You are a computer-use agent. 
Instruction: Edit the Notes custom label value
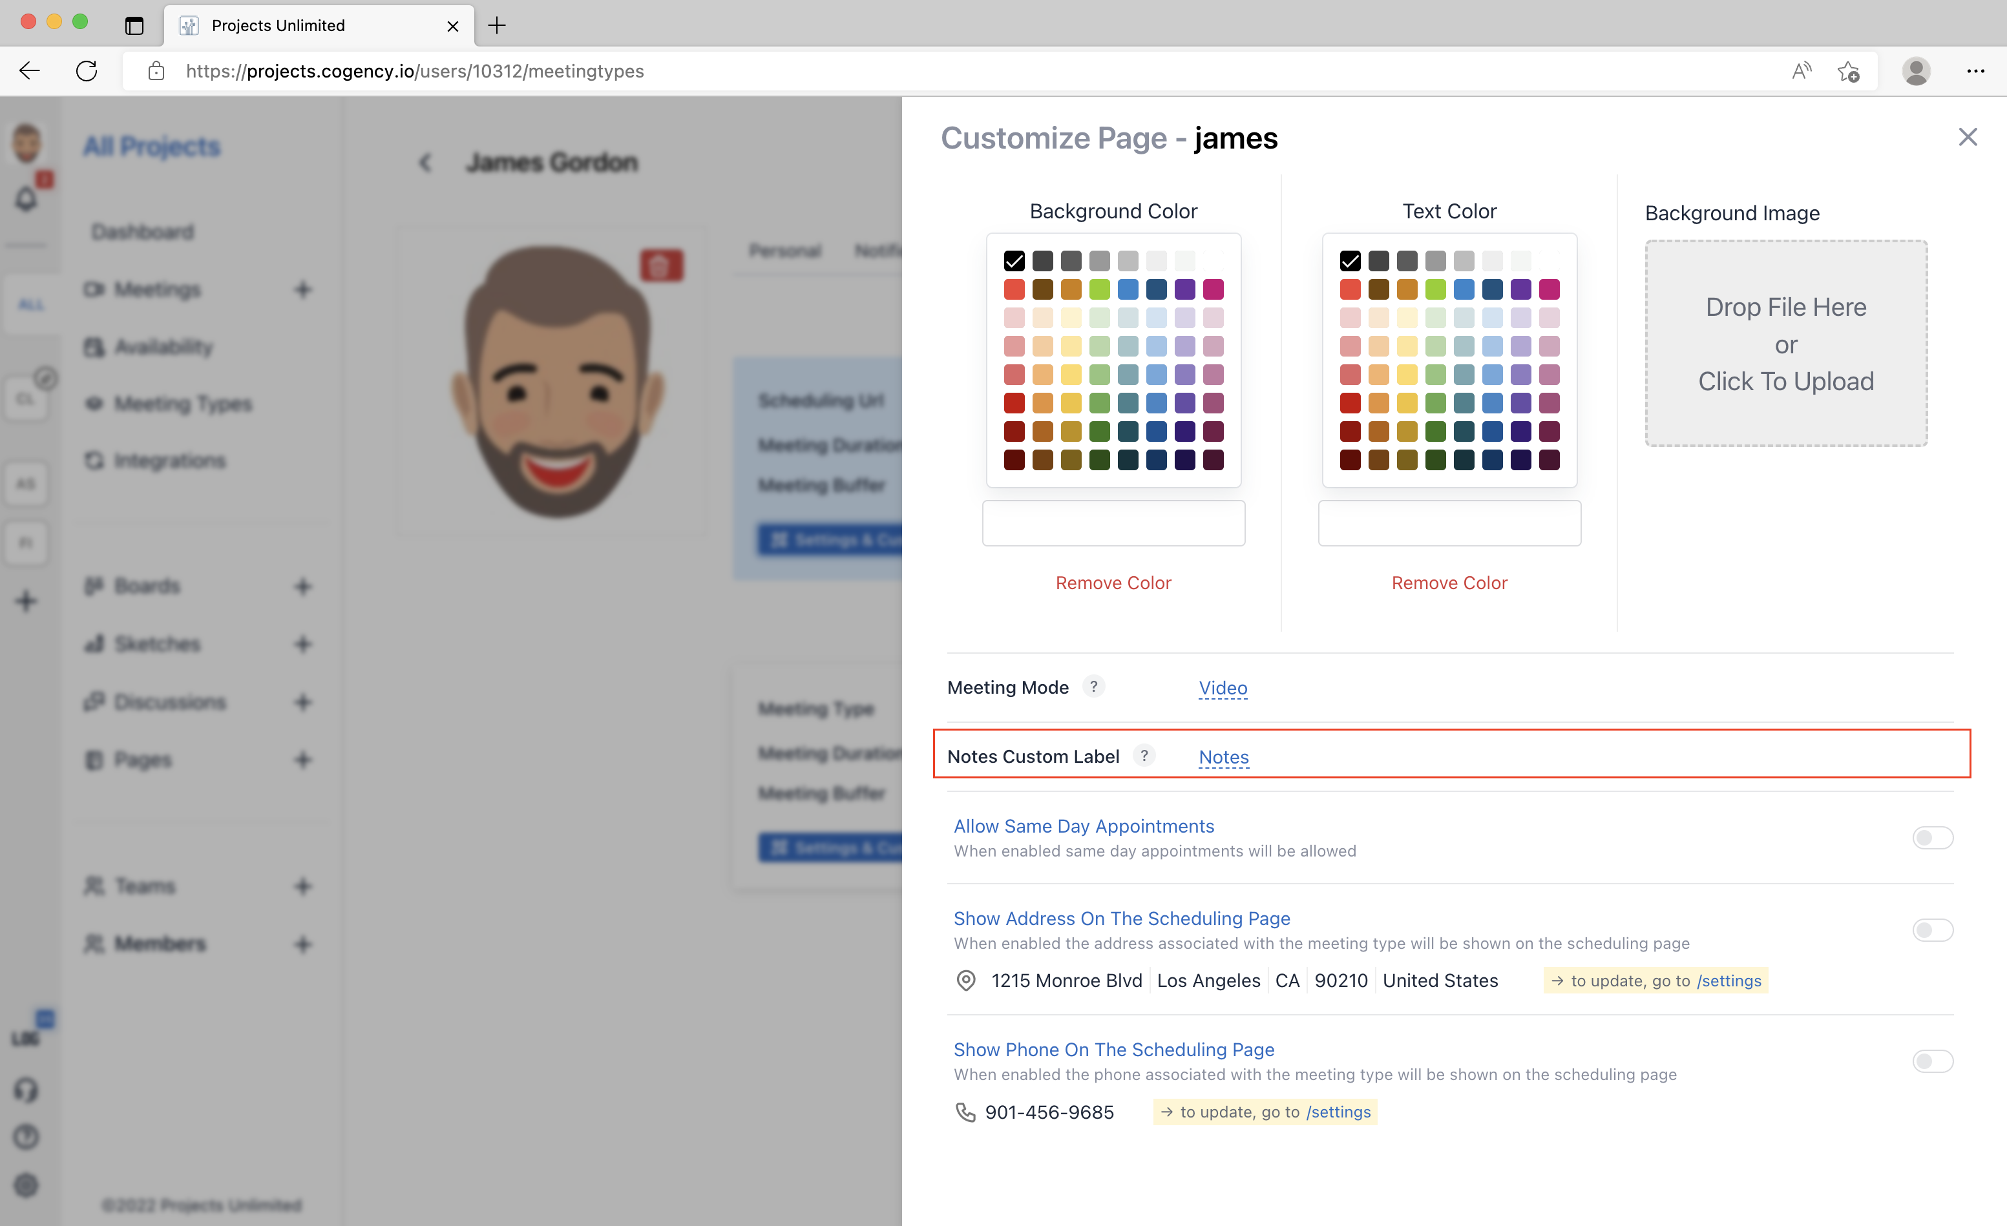(x=1223, y=757)
